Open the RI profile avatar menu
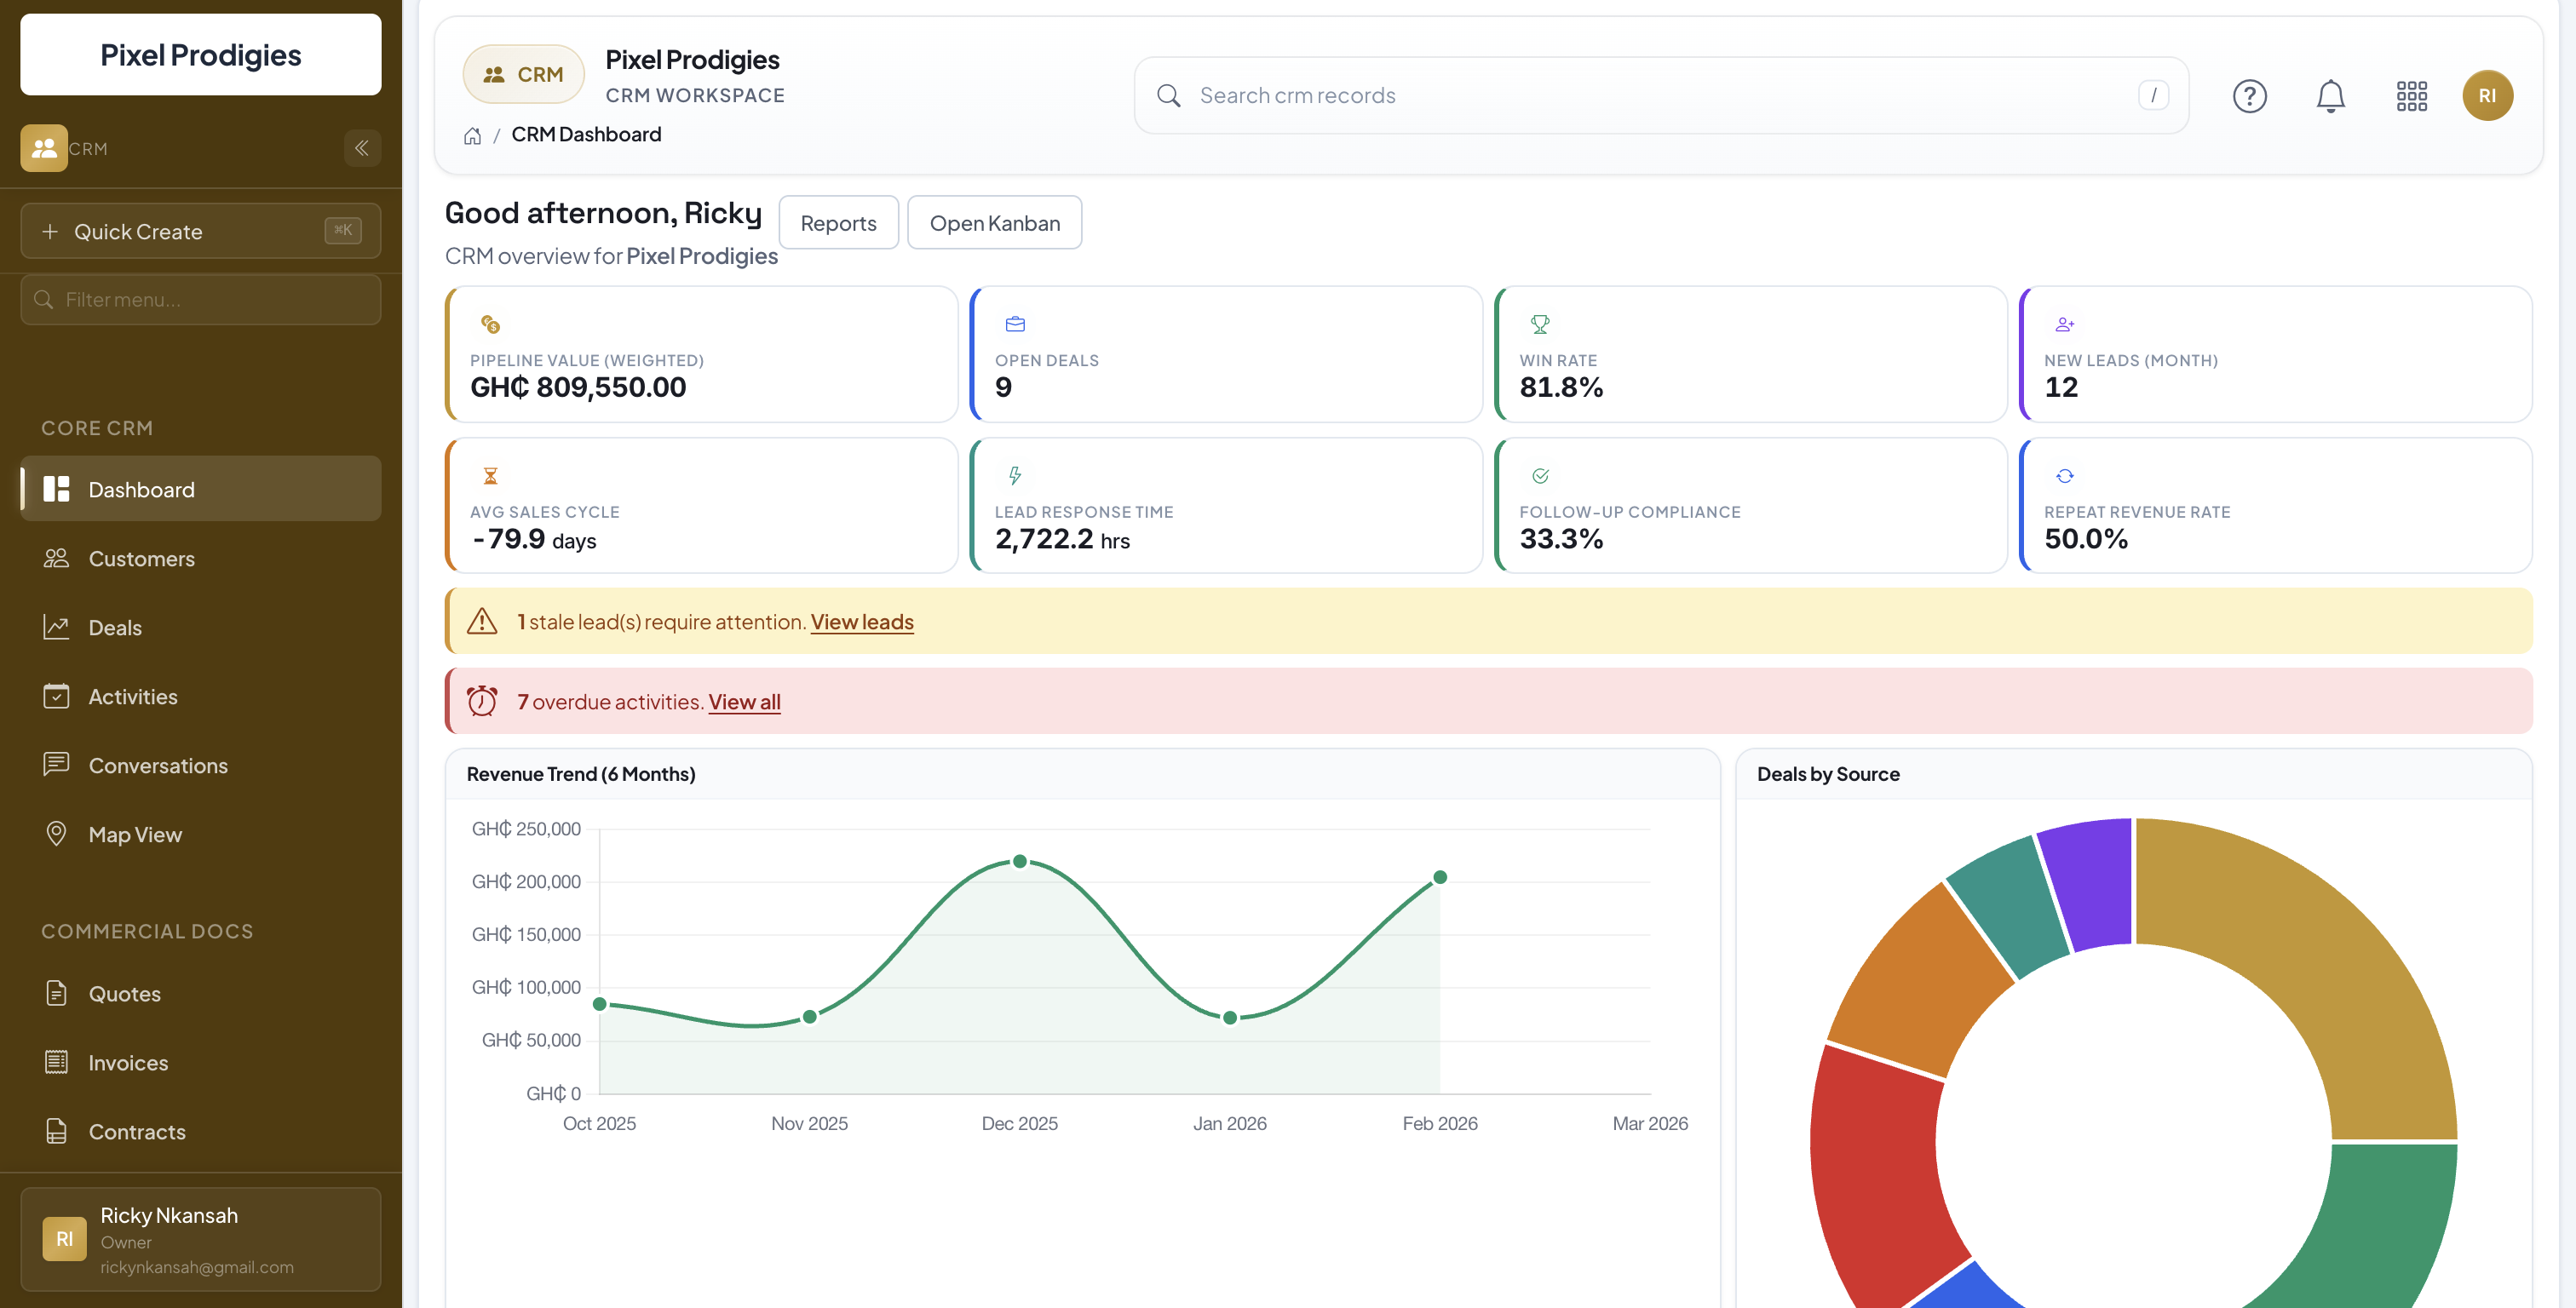Image resolution: width=2576 pixels, height=1308 pixels. [2489, 95]
